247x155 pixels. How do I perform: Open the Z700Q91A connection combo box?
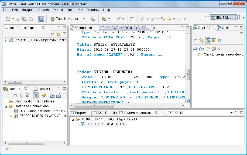point(231,113)
